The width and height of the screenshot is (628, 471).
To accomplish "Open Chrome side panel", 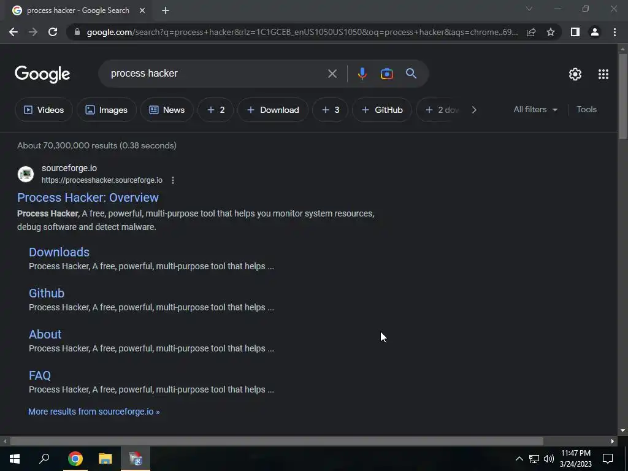I will [575, 32].
